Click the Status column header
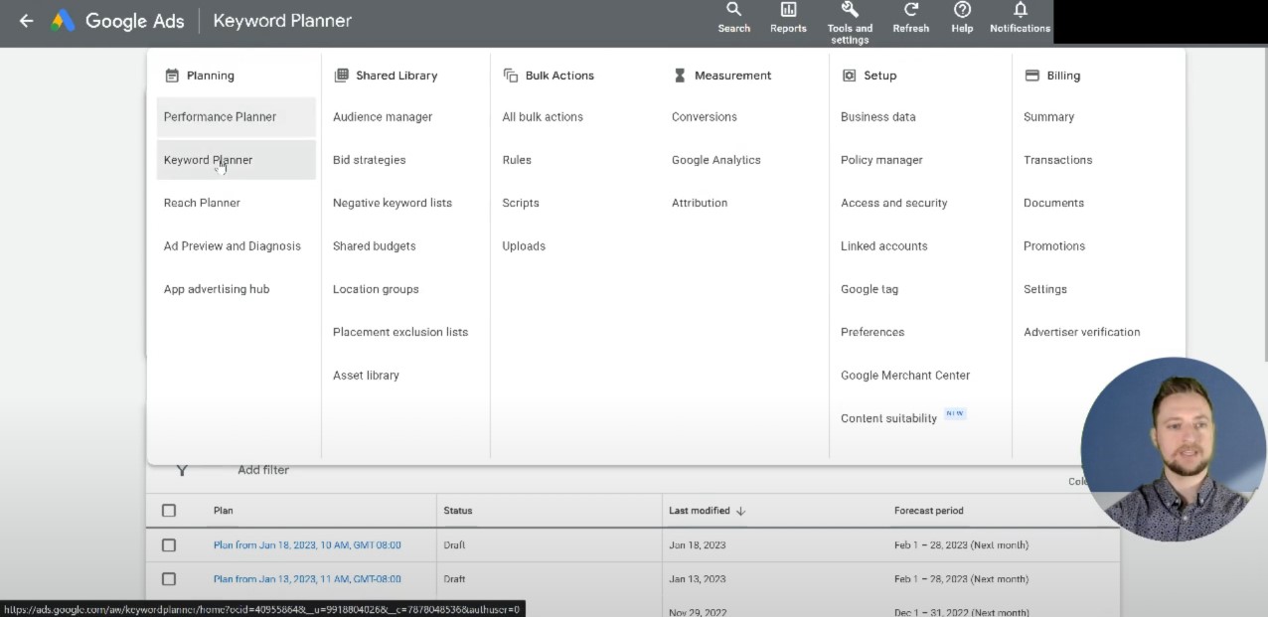1268x617 pixels. [x=458, y=511]
